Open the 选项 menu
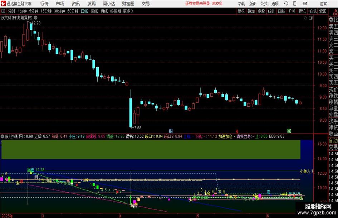The height and width of the screenshot is (218, 338). tap(275, 4)
